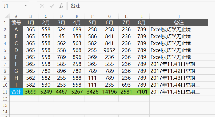Click the 编号 header cell
This screenshot has width=215, height=117.
point(16,23)
